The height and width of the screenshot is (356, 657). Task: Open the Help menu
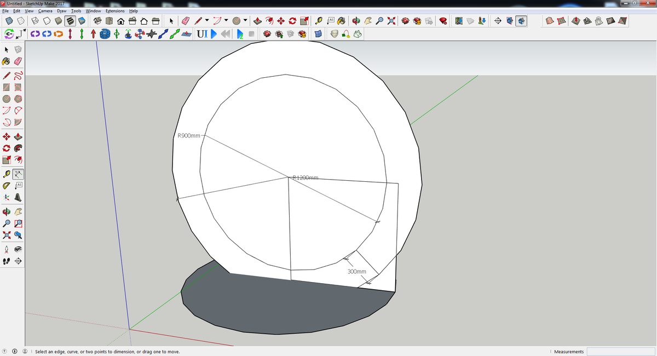point(133,11)
